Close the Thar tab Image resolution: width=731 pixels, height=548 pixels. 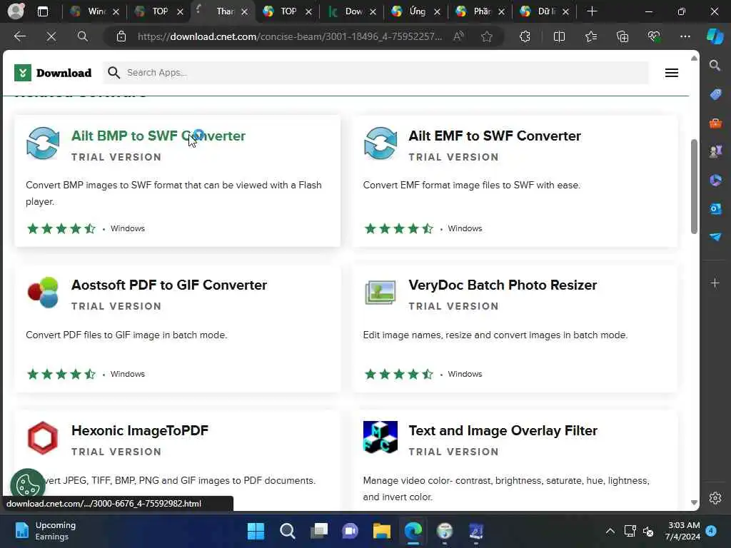point(244,11)
